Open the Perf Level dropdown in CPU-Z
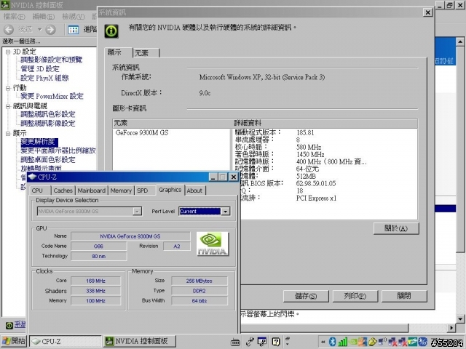Screen dimensions: 466x349 coord(226,212)
